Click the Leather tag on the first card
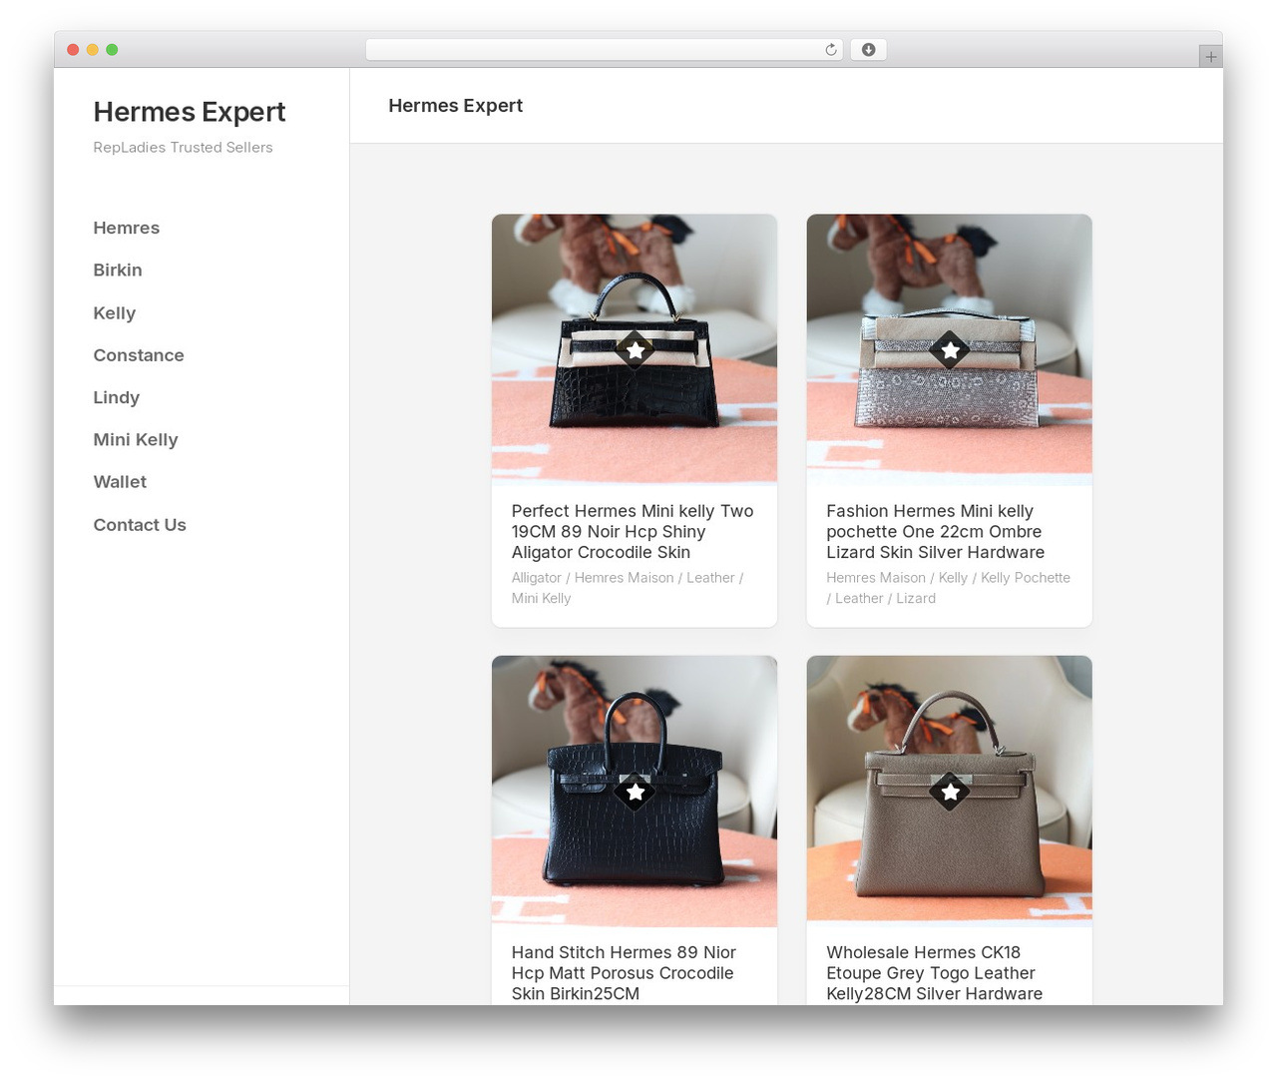This screenshot has height=1082, width=1277. click(710, 577)
